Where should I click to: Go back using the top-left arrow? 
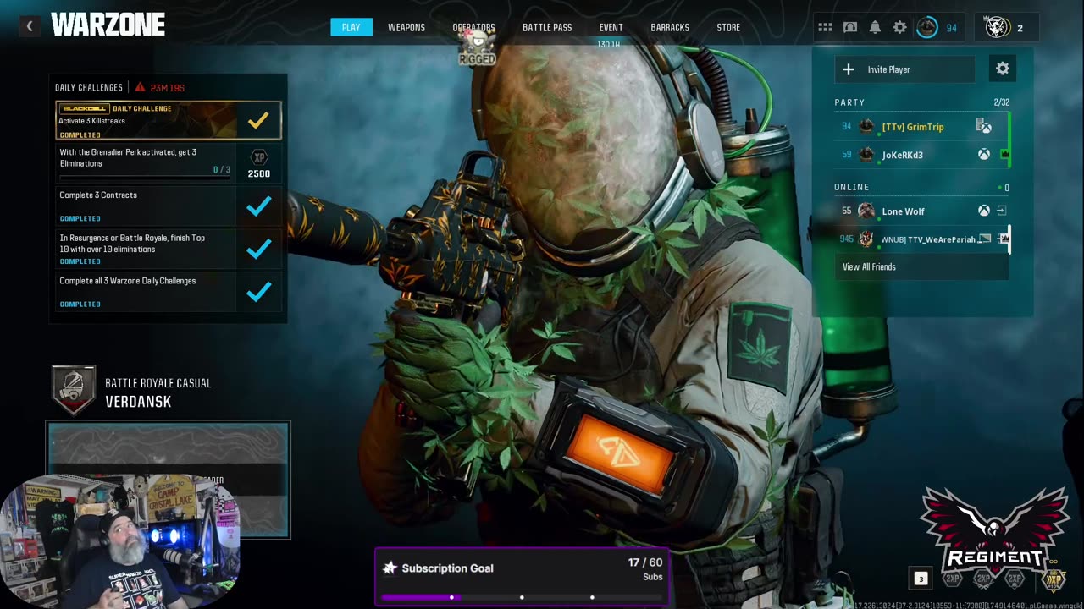[30, 26]
